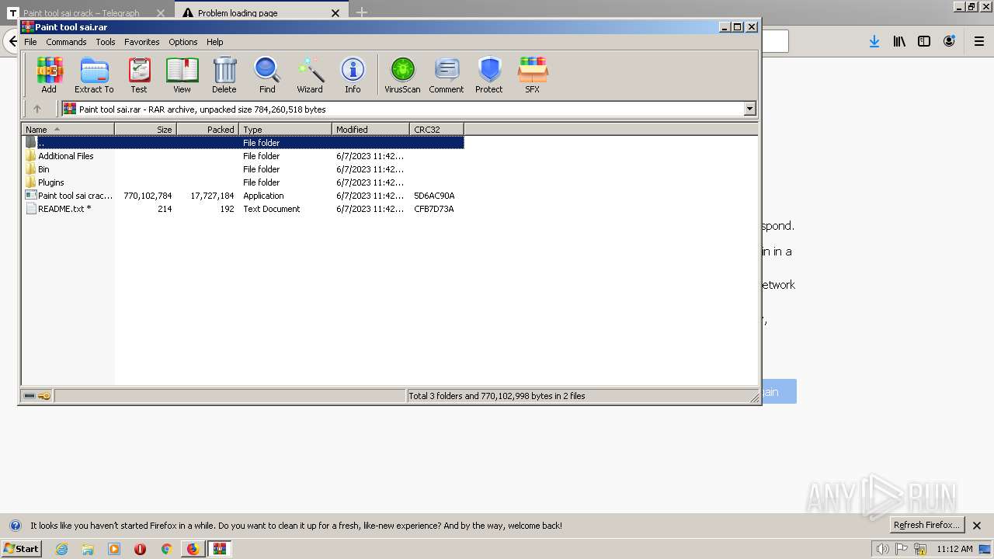Screen dimensions: 994x559
Task: Open the Find tool
Action: [x=267, y=75]
